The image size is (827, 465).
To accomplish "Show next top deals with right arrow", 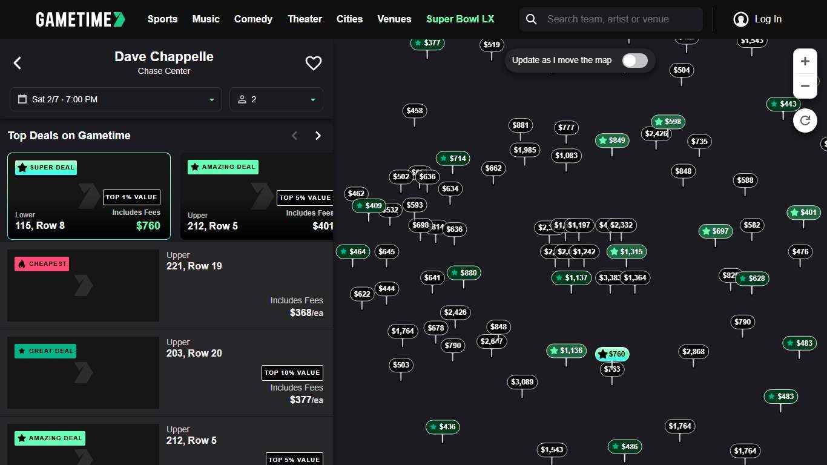I will 318,136.
